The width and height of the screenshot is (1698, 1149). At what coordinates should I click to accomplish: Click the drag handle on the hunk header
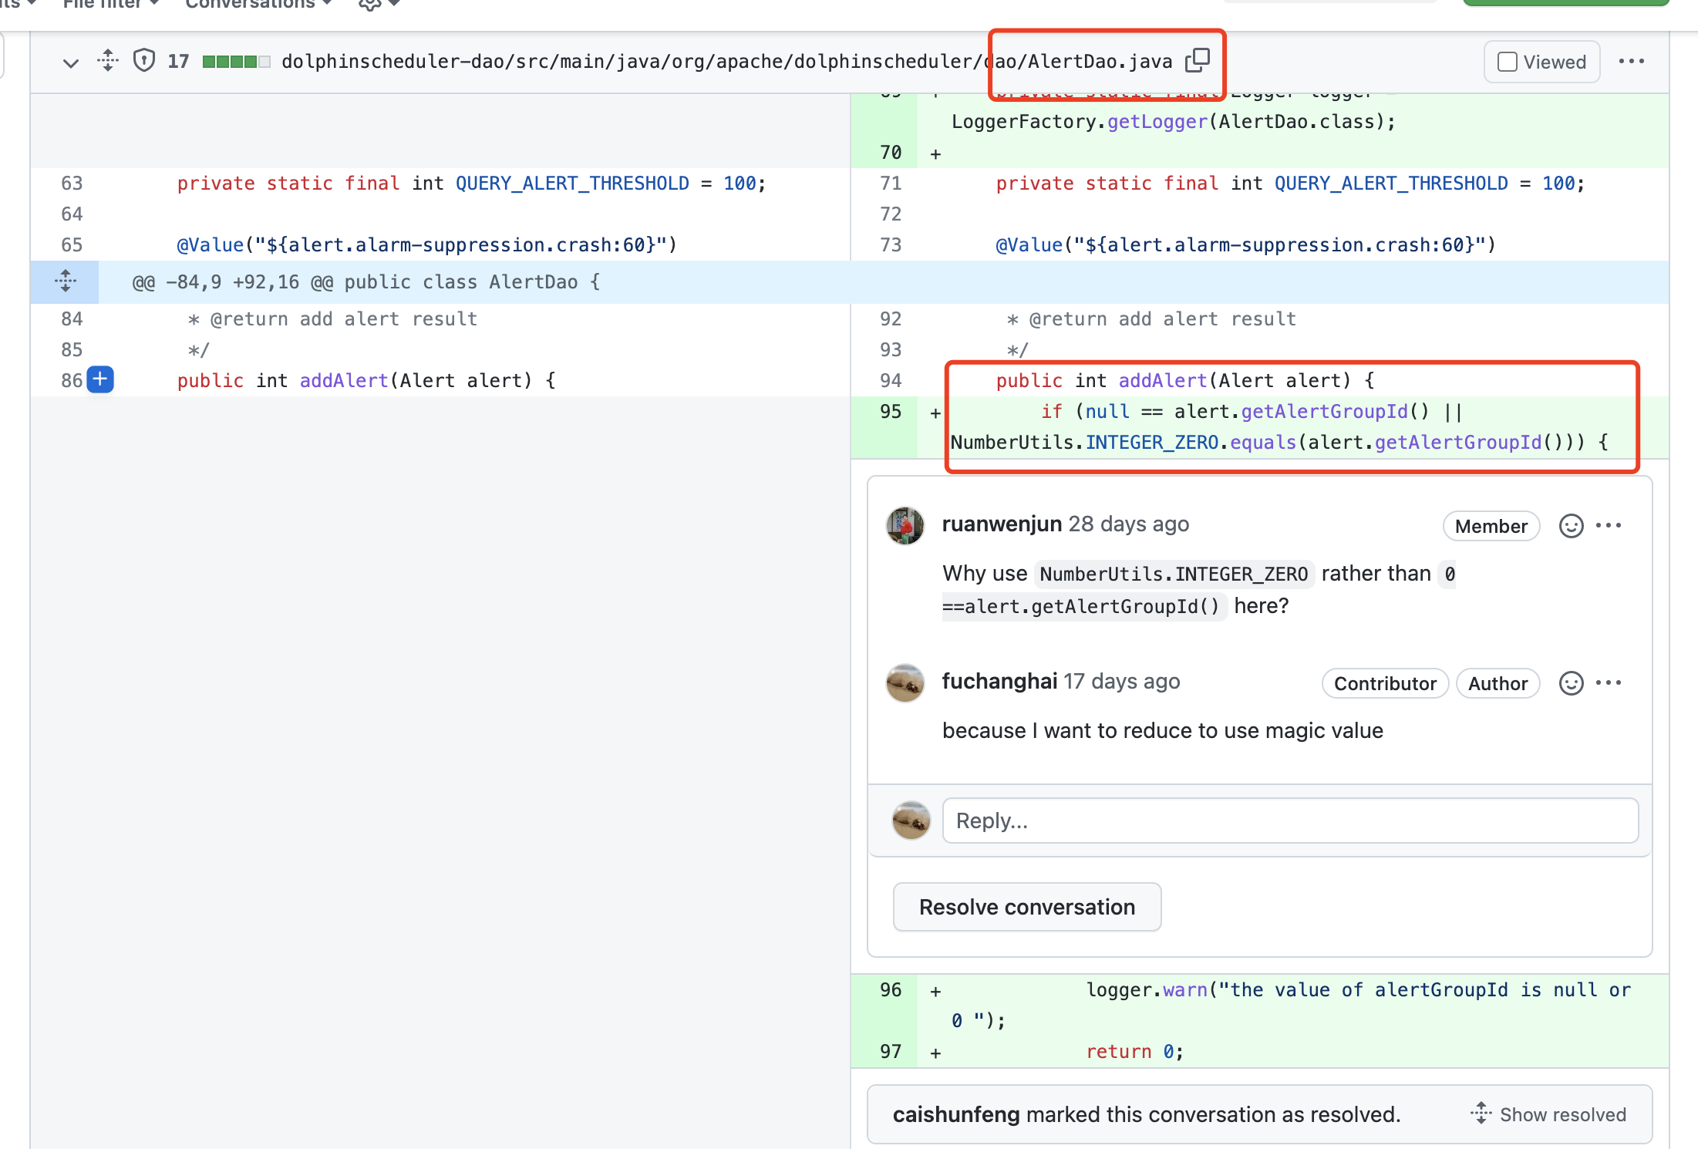click(x=65, y=281)
